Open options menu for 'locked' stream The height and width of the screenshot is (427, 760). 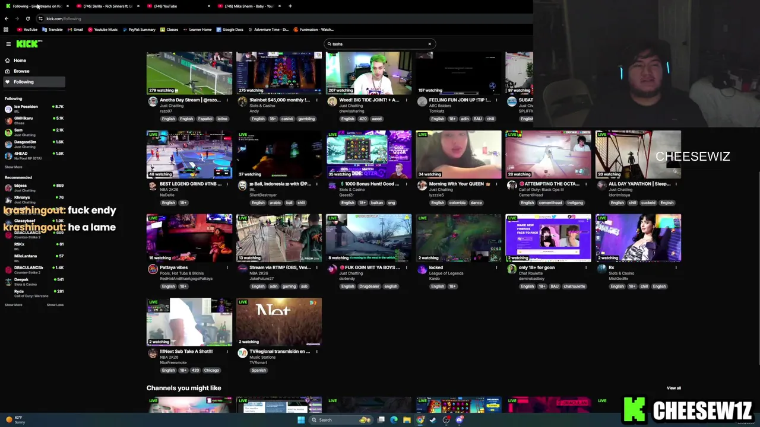click(496, 267)
